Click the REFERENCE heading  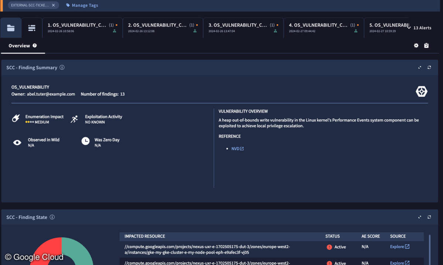[230, 136]
